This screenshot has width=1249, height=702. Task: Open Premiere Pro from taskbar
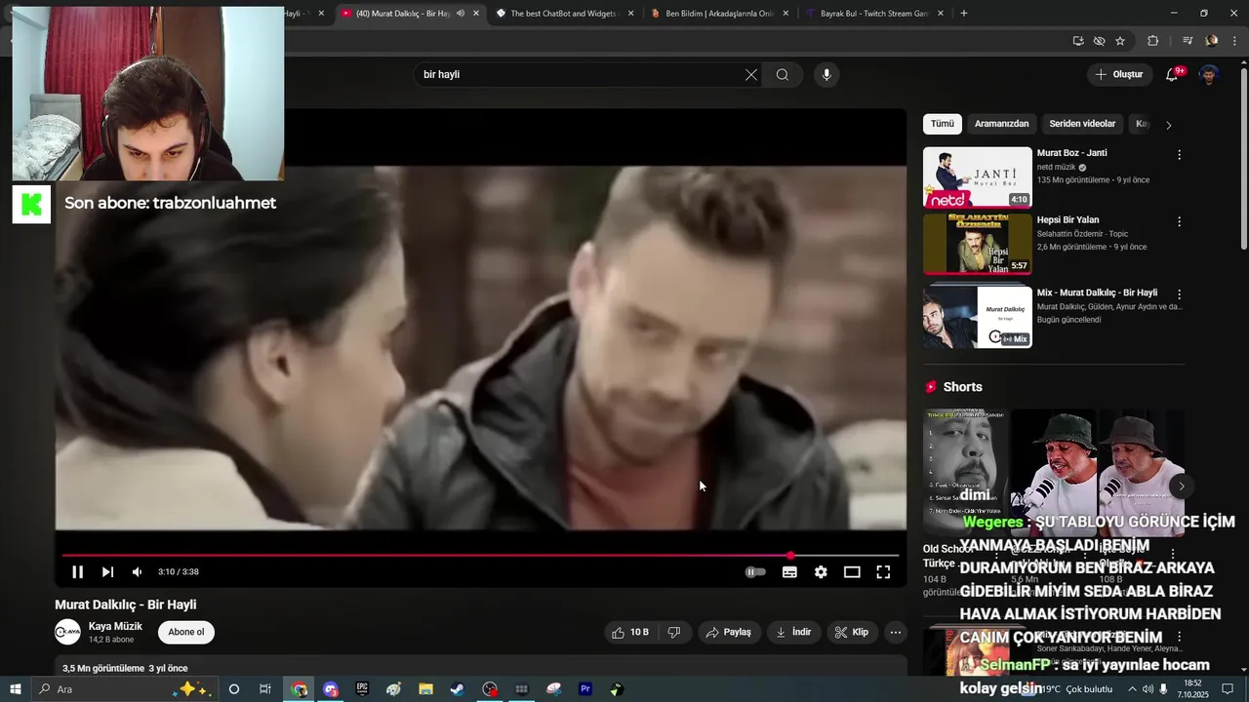coord(585,689)
